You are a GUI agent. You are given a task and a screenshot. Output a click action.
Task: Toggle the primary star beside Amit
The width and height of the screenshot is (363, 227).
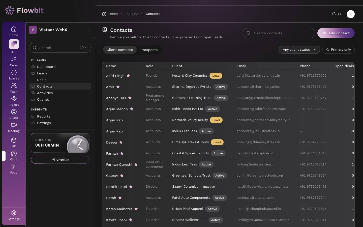pyautogui.click(x=118, y=87)
